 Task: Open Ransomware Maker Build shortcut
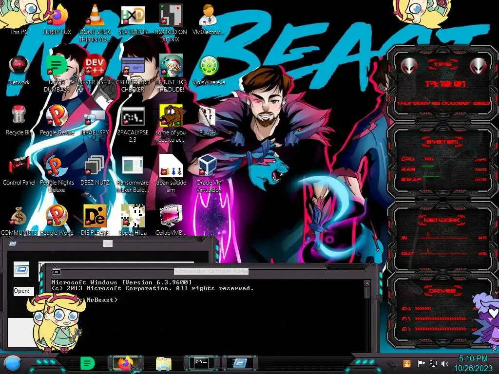click(133, 174)
